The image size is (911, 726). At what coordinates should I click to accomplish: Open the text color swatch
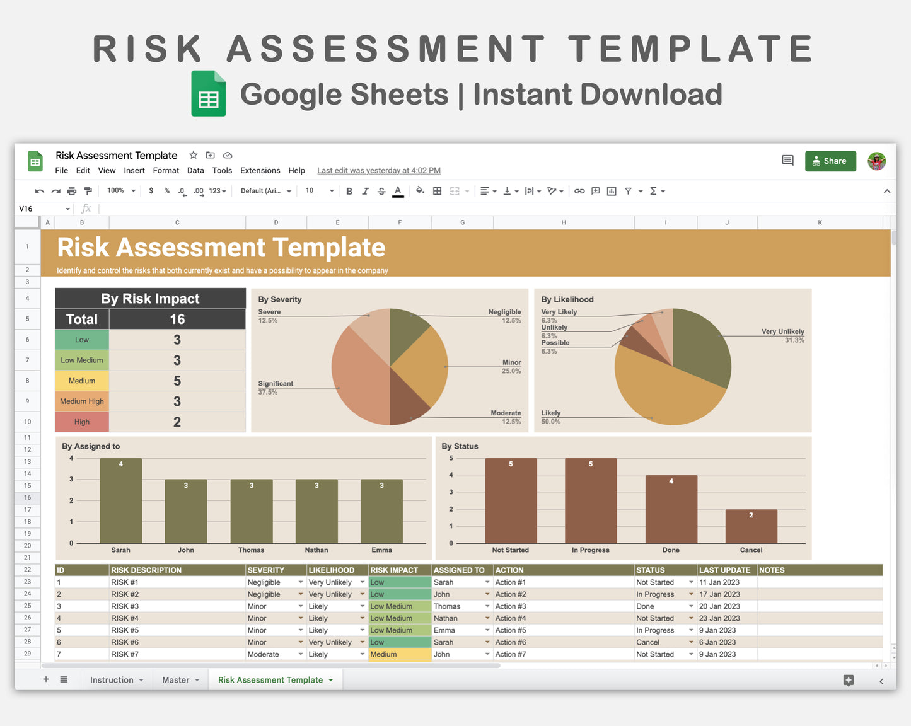[398, 191]
